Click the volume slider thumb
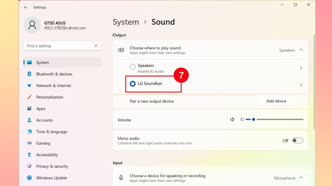The image size is (332, 186). pyautogui.click(x=254, y=119)
